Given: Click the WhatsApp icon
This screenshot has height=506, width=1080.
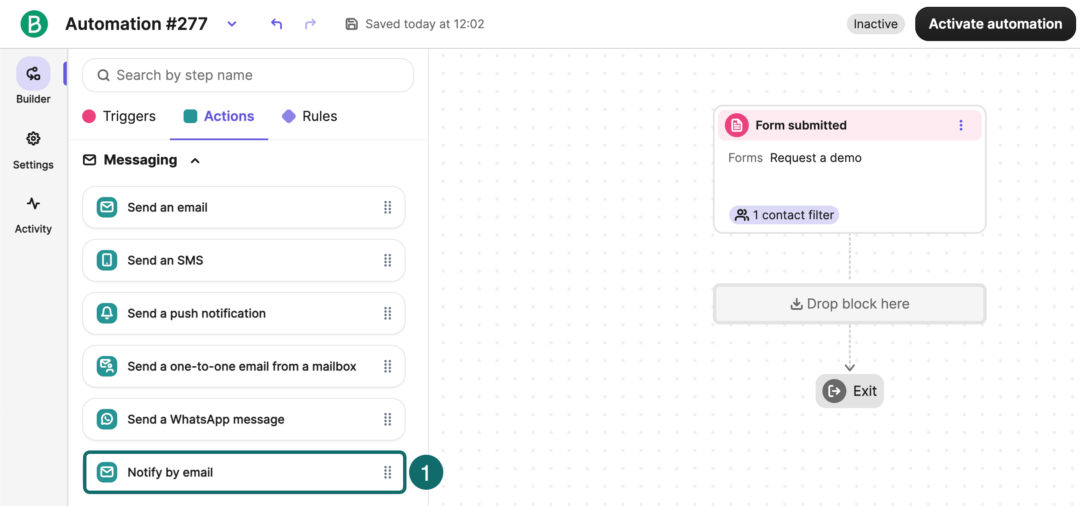Looking at the screenshot, I should pos(107,419).
